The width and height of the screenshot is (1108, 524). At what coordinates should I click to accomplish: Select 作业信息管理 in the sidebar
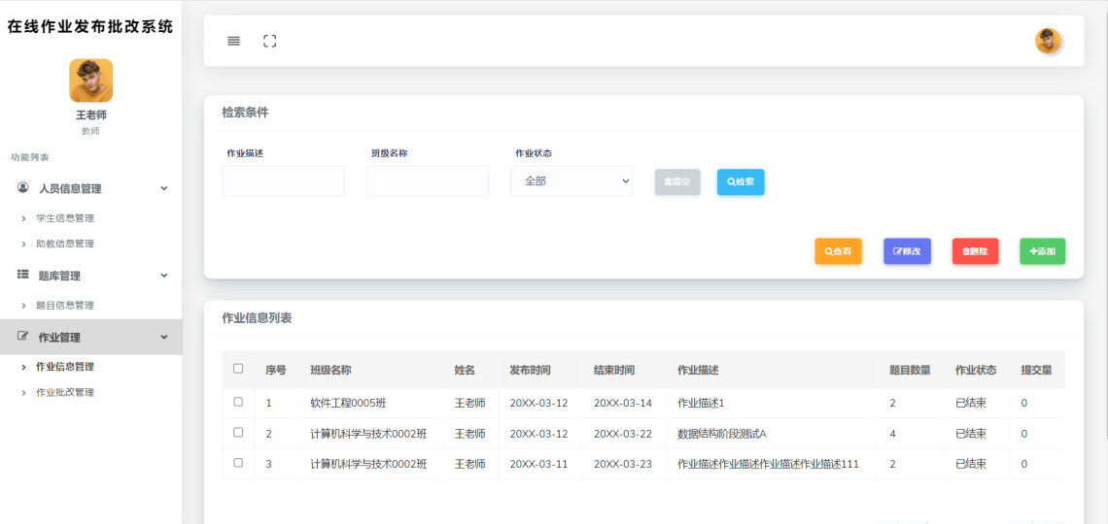(65, 367)
